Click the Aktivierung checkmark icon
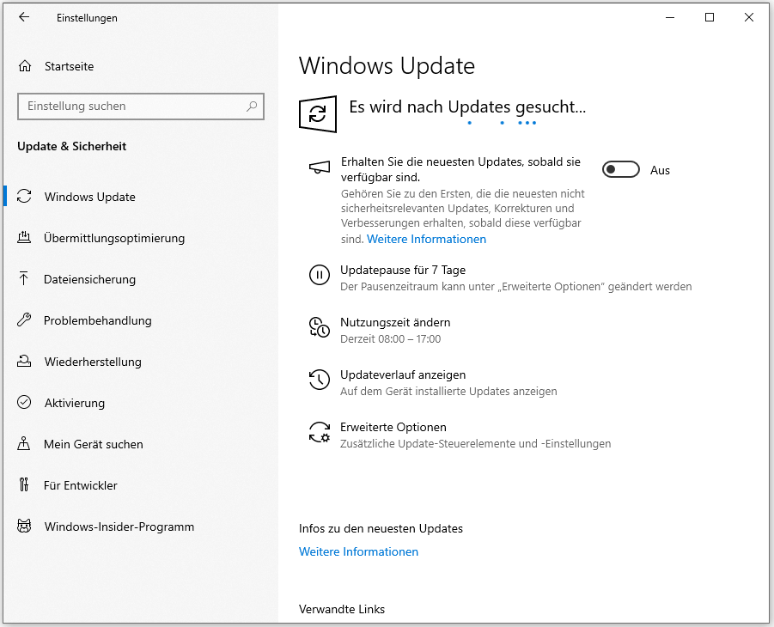774x627 pixels. click(x=24, y=402)
